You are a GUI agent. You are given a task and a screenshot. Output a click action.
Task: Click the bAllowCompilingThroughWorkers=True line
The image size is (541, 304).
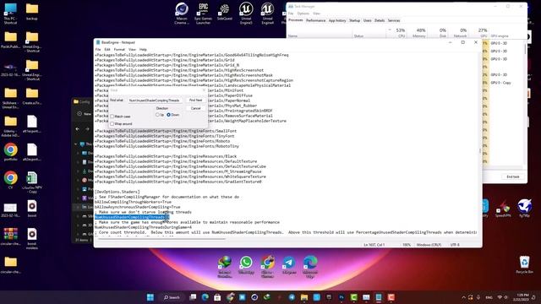133,202
